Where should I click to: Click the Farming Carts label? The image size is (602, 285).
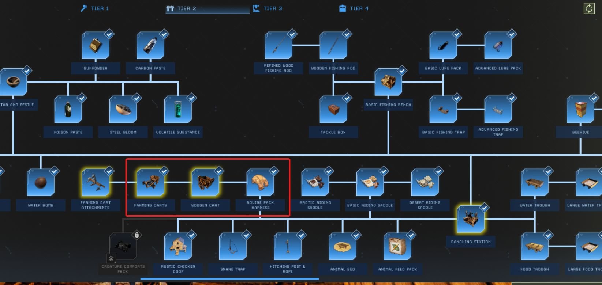(x=150, y=205)
